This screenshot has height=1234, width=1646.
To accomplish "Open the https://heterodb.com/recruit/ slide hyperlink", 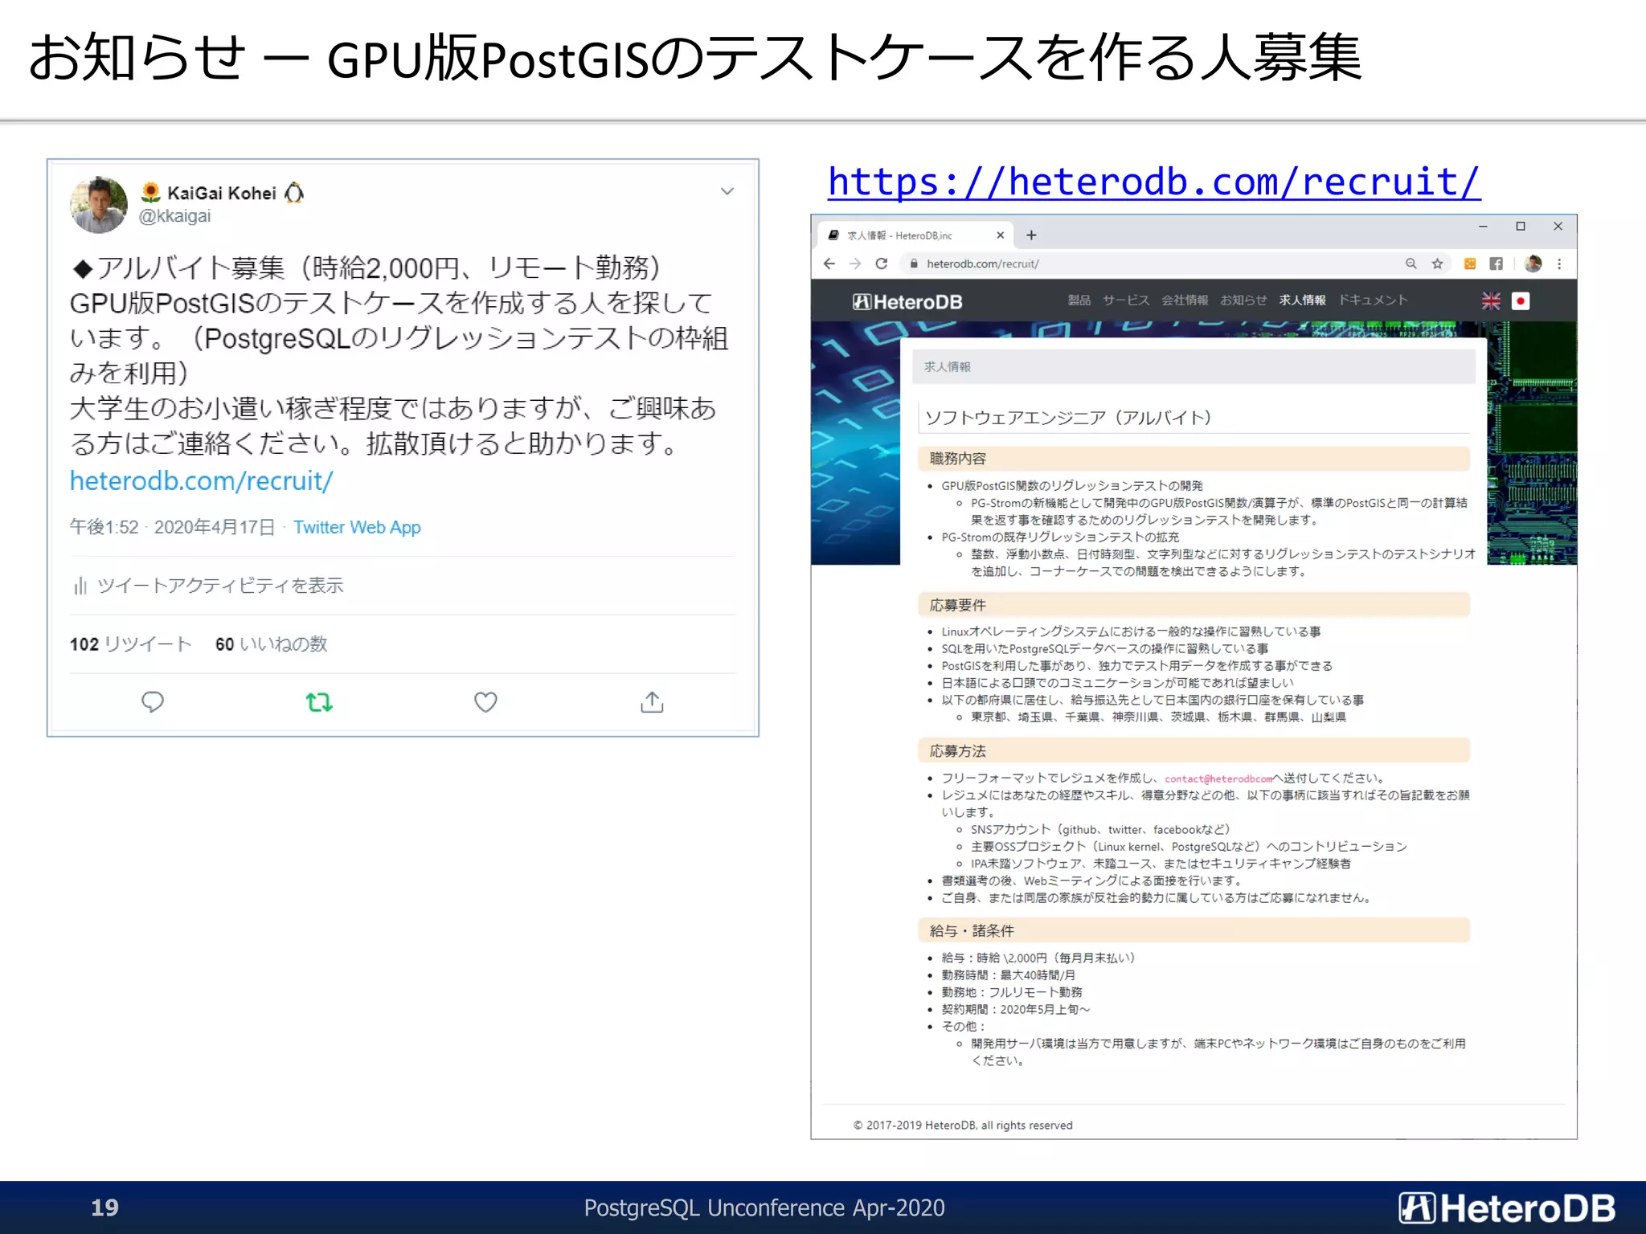I will pos(1154,182).
